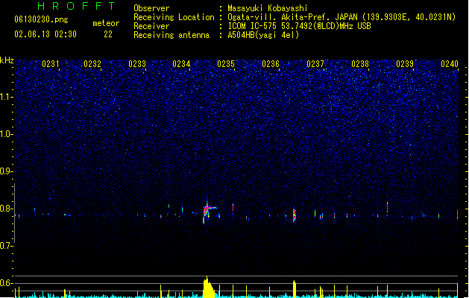Click the timestamp 02.06.13 02:30
Screen dimensions: 469x298
[45, 34]
